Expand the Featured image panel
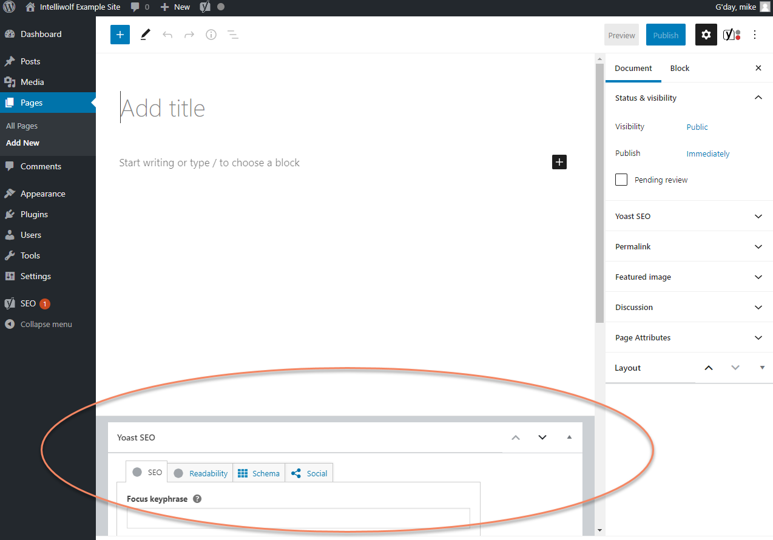This screenshot has width=773, height=540. 689,277
